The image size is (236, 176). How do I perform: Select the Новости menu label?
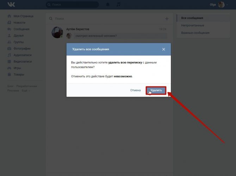pyautogui.click(x=19, y=22)
